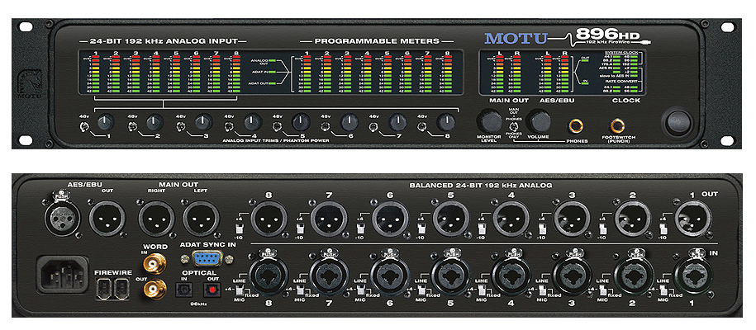Click the analog output 8 XLR connector
Screen dimensions: 756x330
click(269, 218)
